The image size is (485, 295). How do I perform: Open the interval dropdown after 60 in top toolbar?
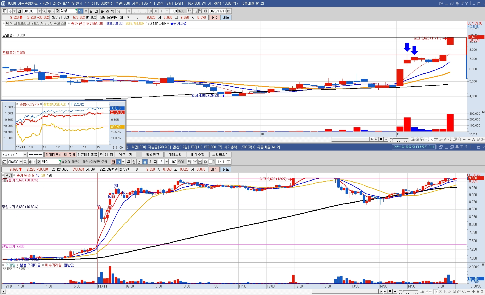tap(167, 11)
